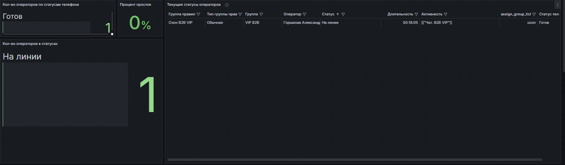Filter the Длительность column
Screen dimensions: 565x165
[x=416, y=14]
